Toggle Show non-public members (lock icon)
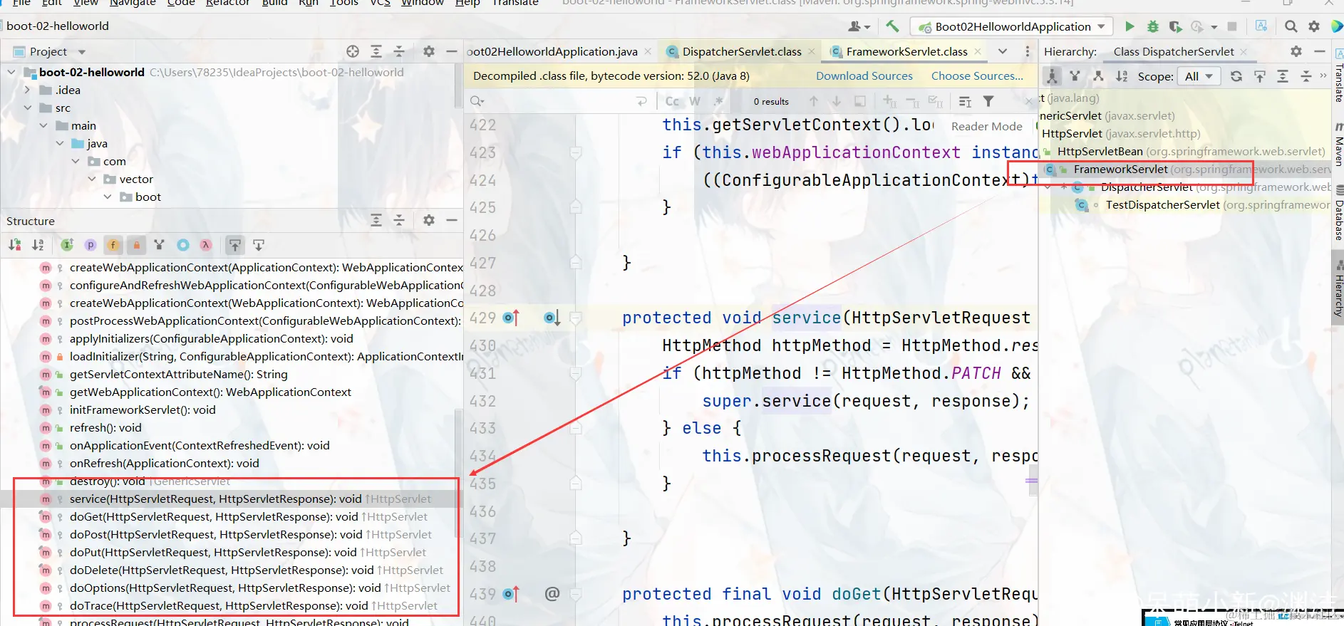Viewport: 1344px width, 626px height. pyautogui.click(x=137, y=245)
